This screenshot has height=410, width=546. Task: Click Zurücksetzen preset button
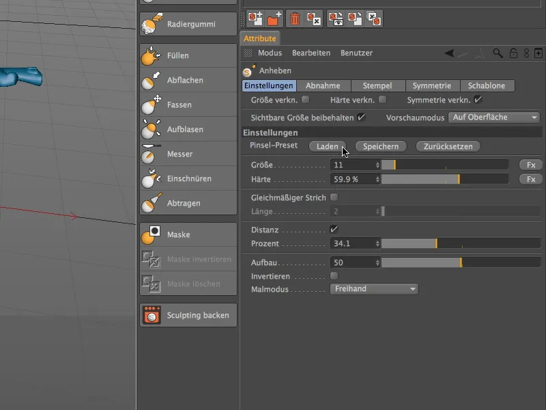[x=448, y=146]
